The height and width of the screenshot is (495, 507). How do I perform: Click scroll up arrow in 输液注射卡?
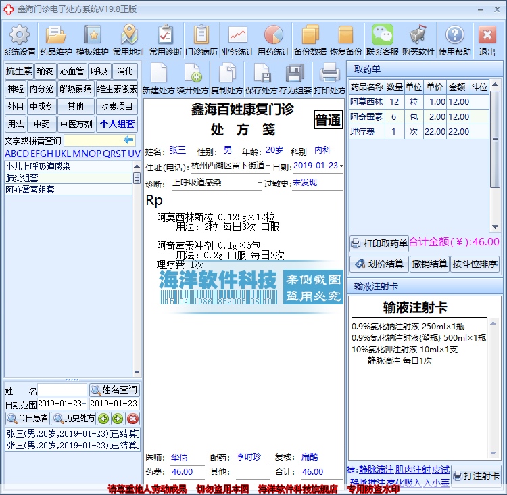(493, 323)
